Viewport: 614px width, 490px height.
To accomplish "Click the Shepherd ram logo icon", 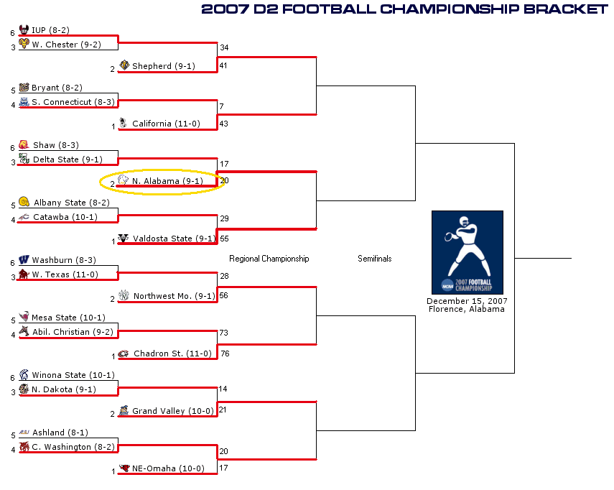I will [x=124, y=65].
